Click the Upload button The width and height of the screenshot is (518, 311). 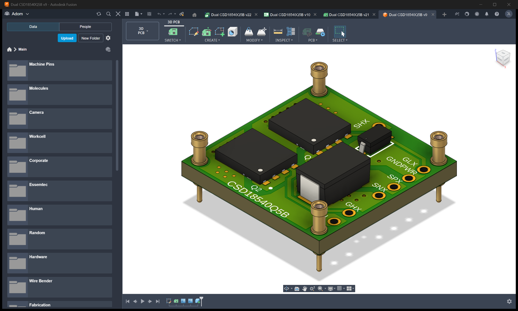(67, 38)
